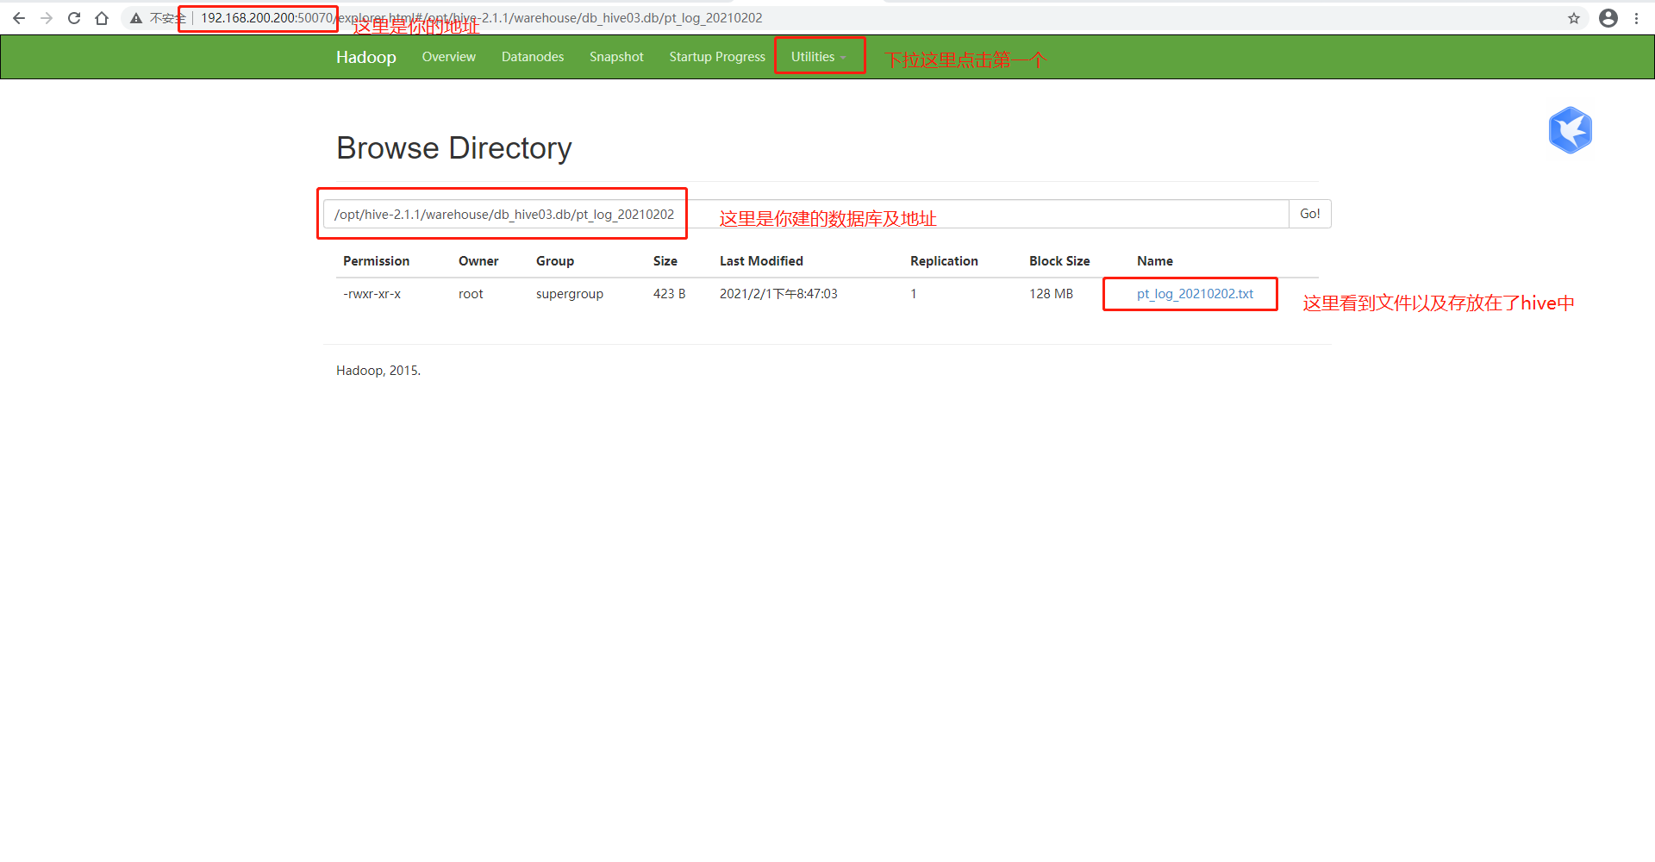1655x862 pixels.
Task: Click the directory path input field
Action: click(806, 214)
